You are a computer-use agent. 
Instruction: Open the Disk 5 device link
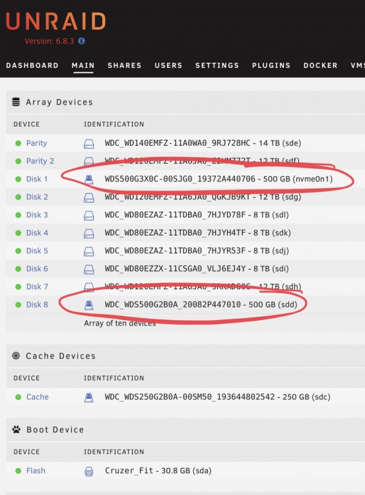pyautogui.click(x=37, y=251)
